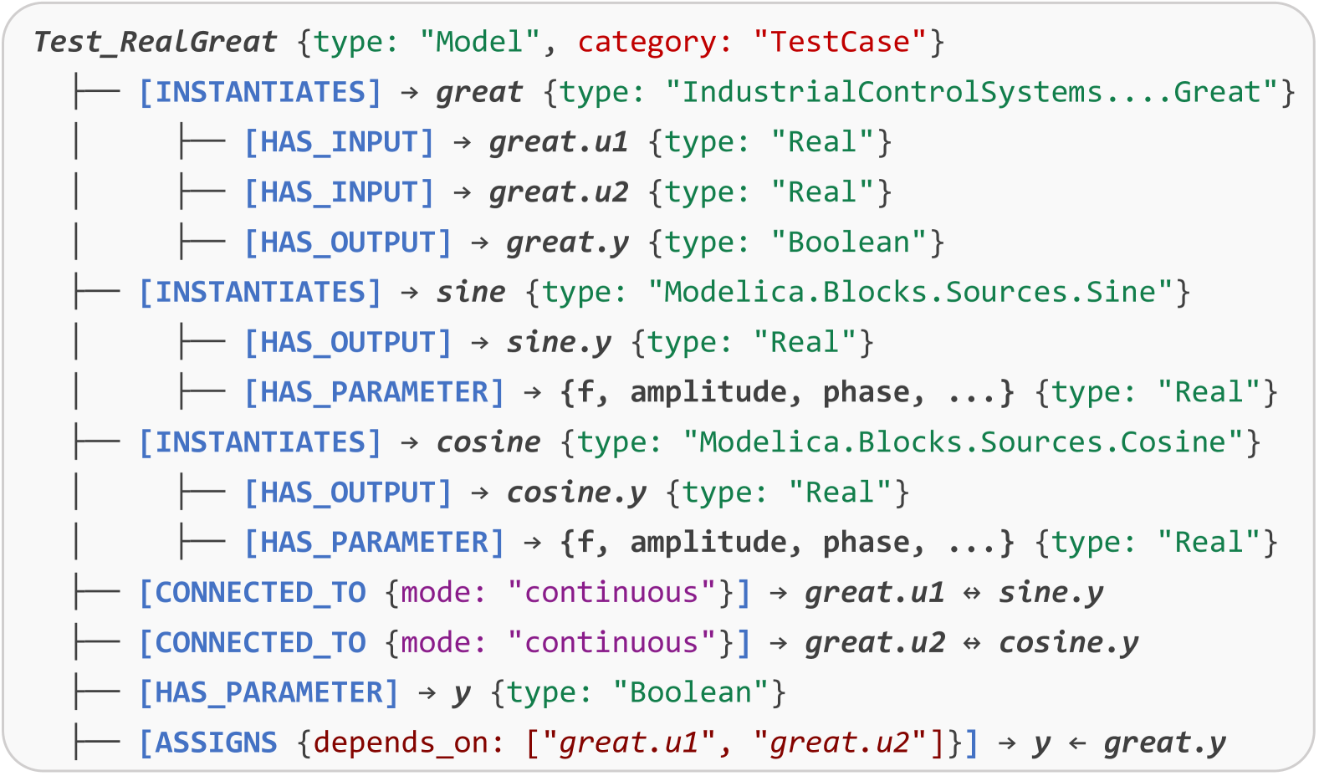Select the "Modelica.Blocks.Sources.Sine" type string
Image resolution: width=1319 pixels, height=776 pixels.
click(911, 292)
